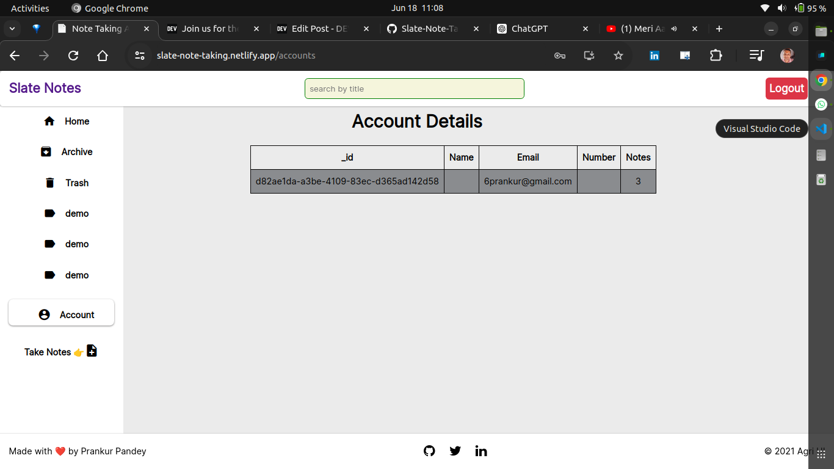Open a new tab with plus button
Screen dimensions: 834x469
click(x=719, y=29)
